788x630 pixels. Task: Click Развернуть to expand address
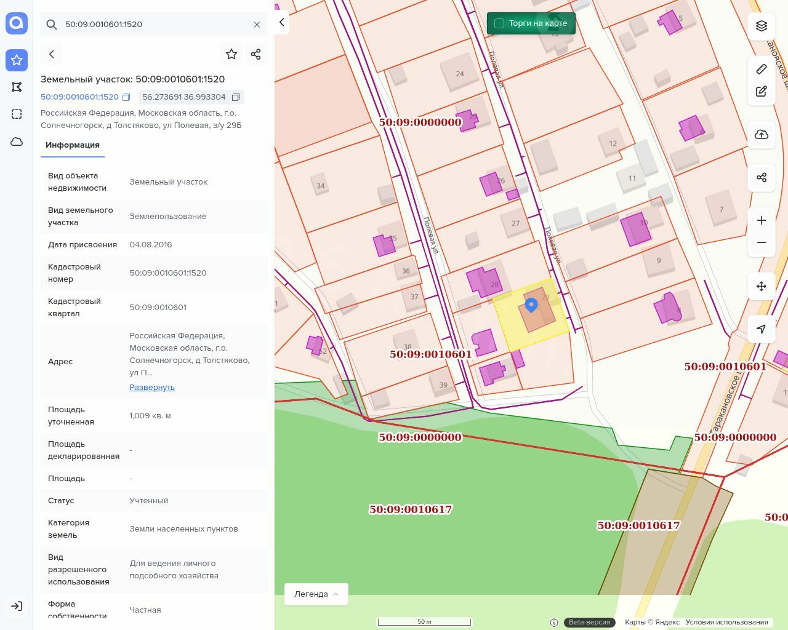(152, 388)
